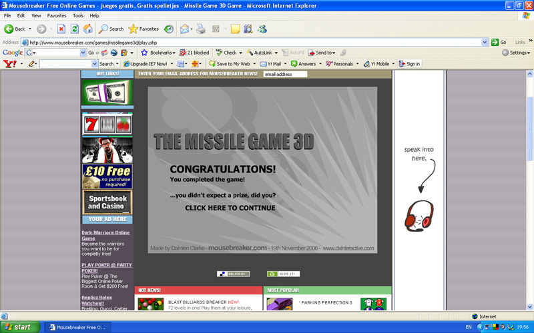Click the AutoLink button
Screen dimensions: 534x333
260,53
